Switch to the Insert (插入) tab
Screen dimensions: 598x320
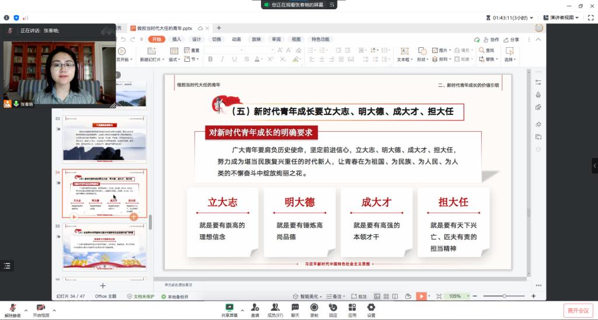[x=176, y=39]
